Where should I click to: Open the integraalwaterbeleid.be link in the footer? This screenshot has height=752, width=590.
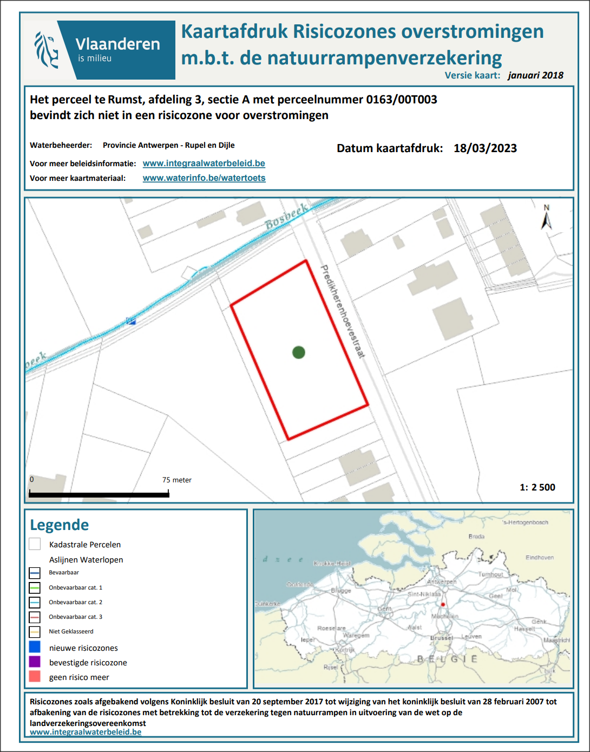86,732
